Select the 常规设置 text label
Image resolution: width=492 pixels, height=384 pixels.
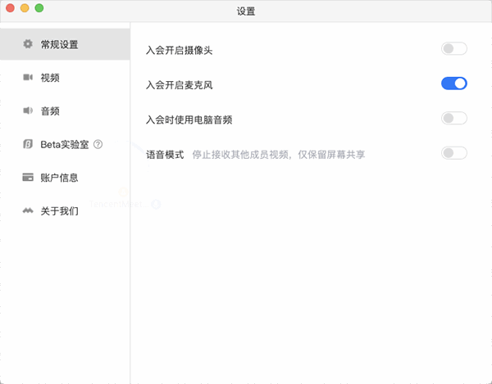coord(60,44)
